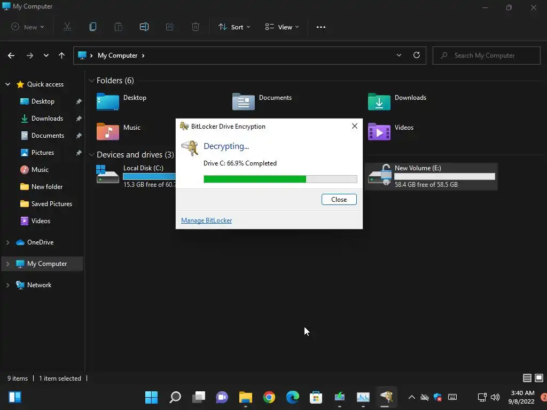Screen dimensions: 547x410
Task: Show hidden icons in system tray
Action: pyautogui.click(x=412, y=397)
